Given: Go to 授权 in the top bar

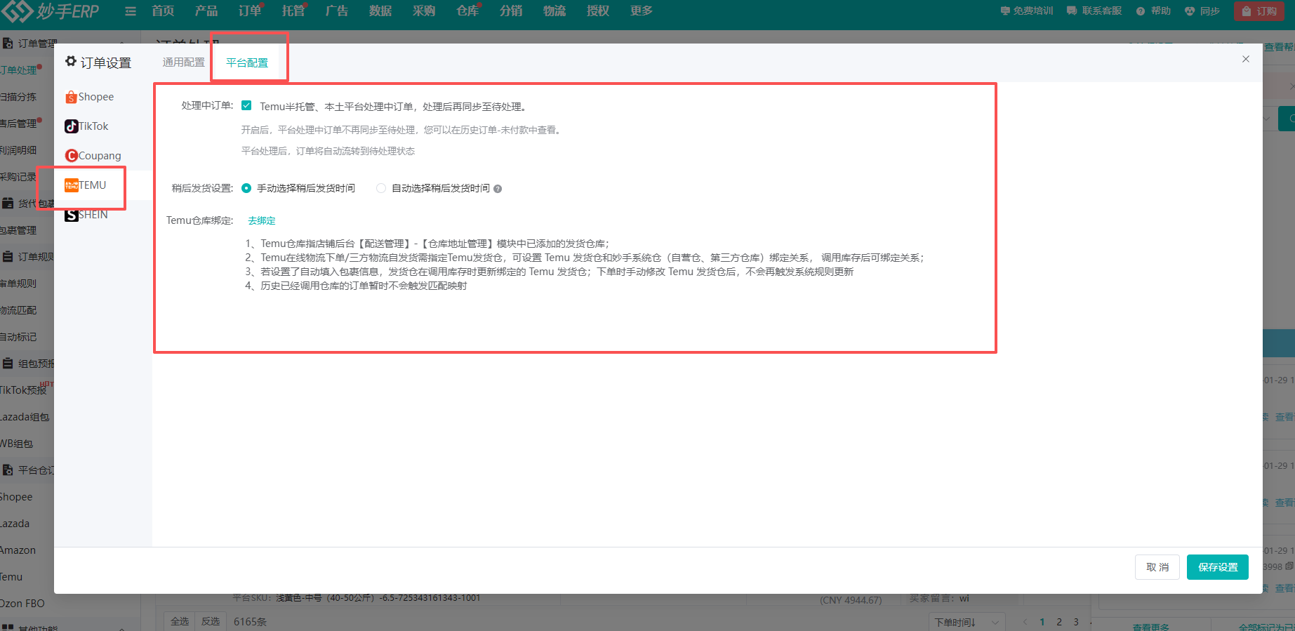Looking at the screenshot, I should pos(598,11).
